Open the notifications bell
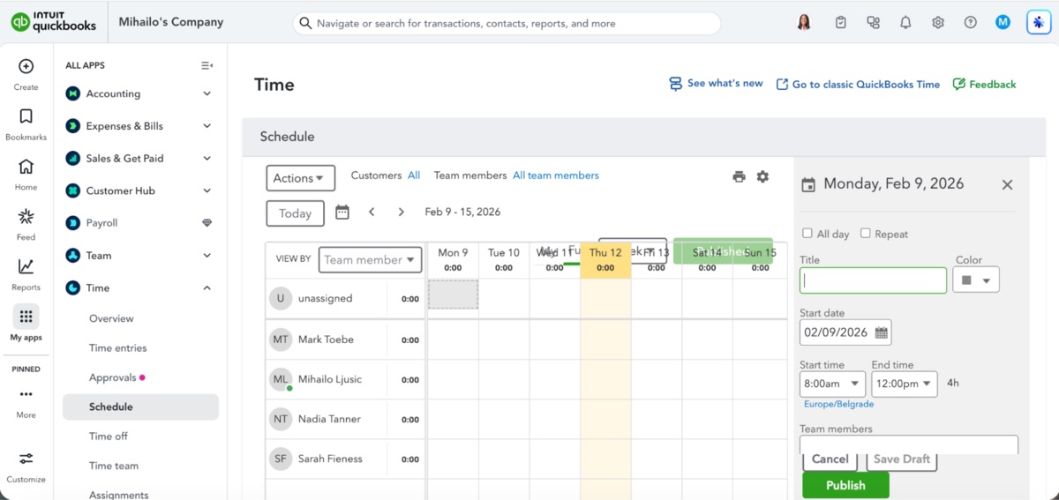The height and width of the screenshot is (500, 1059). [905, 23]
